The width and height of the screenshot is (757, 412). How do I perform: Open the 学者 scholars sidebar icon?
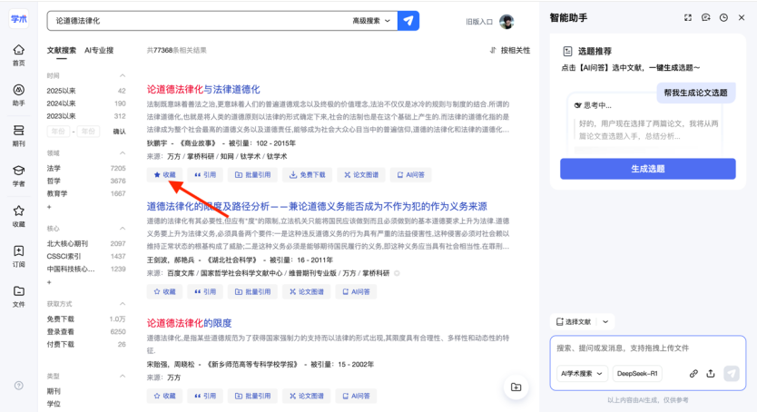[x=18, y=176]
